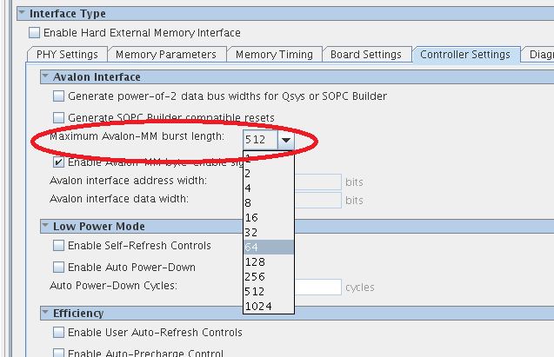This screenshot has height=357, width=554.
Task: Toggle Generate SOPC Builder compatible resets
Action: [x=59, y=117]
